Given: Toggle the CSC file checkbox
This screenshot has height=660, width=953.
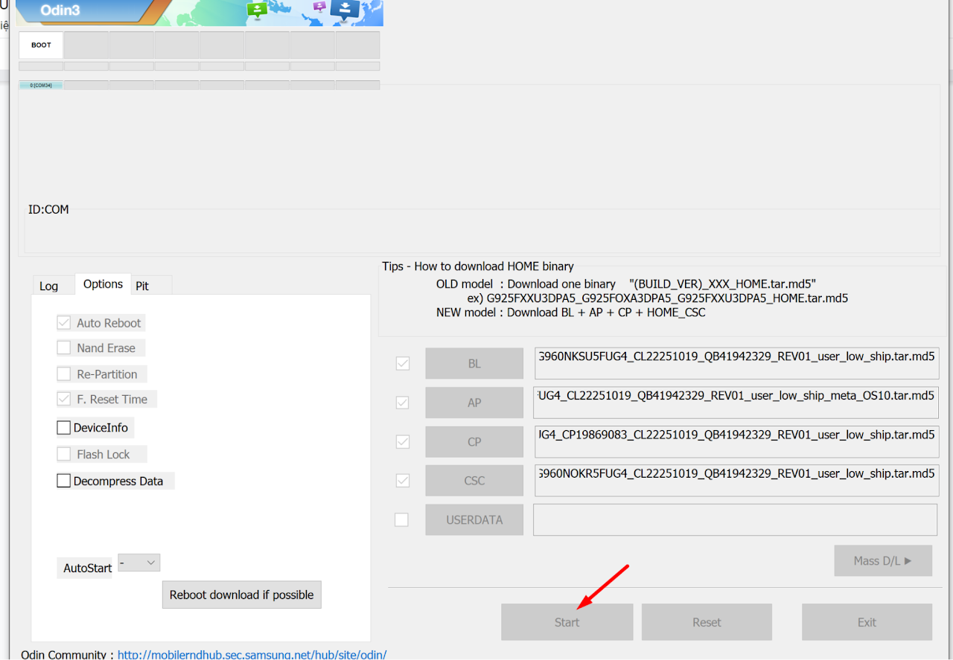Looking at the screenshot, I should pyautogui.click(x=403, y=481).
